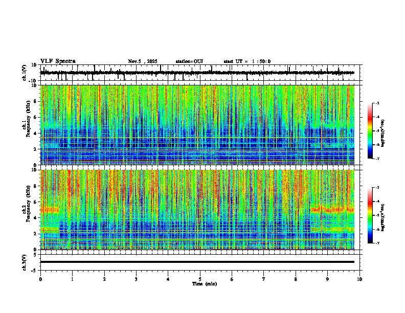
Task: Click upper color scale "log(PSD)" label
Action: click(x=383, y=133)
